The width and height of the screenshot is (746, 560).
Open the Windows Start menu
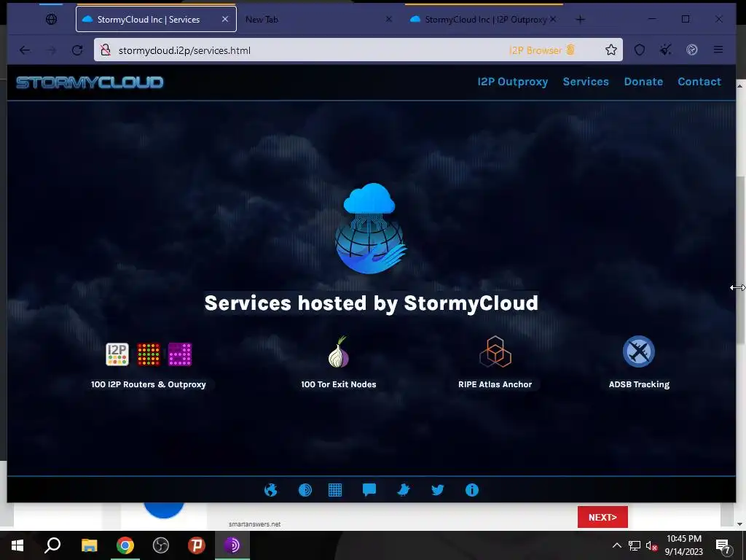click(17, 545)
